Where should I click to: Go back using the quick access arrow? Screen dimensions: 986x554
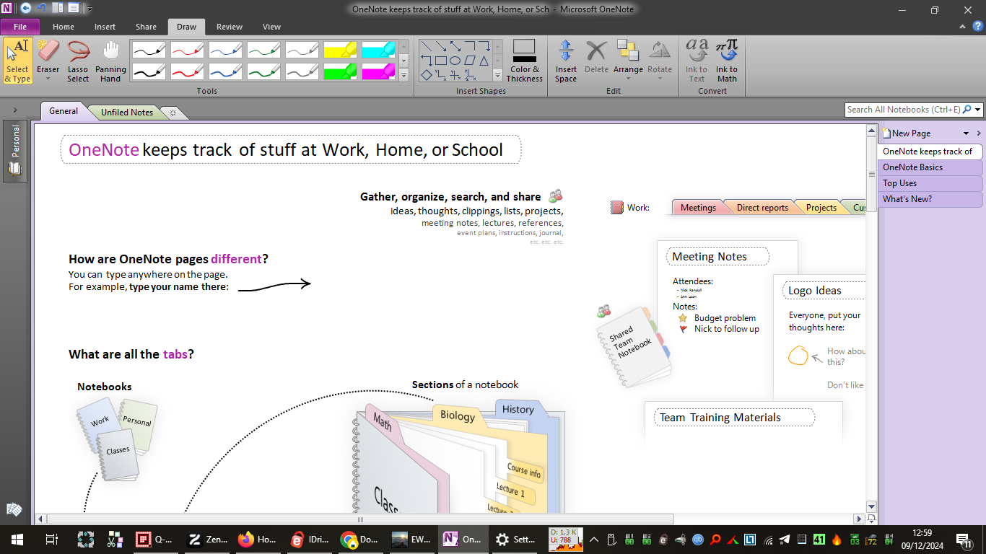click(26, 9)
